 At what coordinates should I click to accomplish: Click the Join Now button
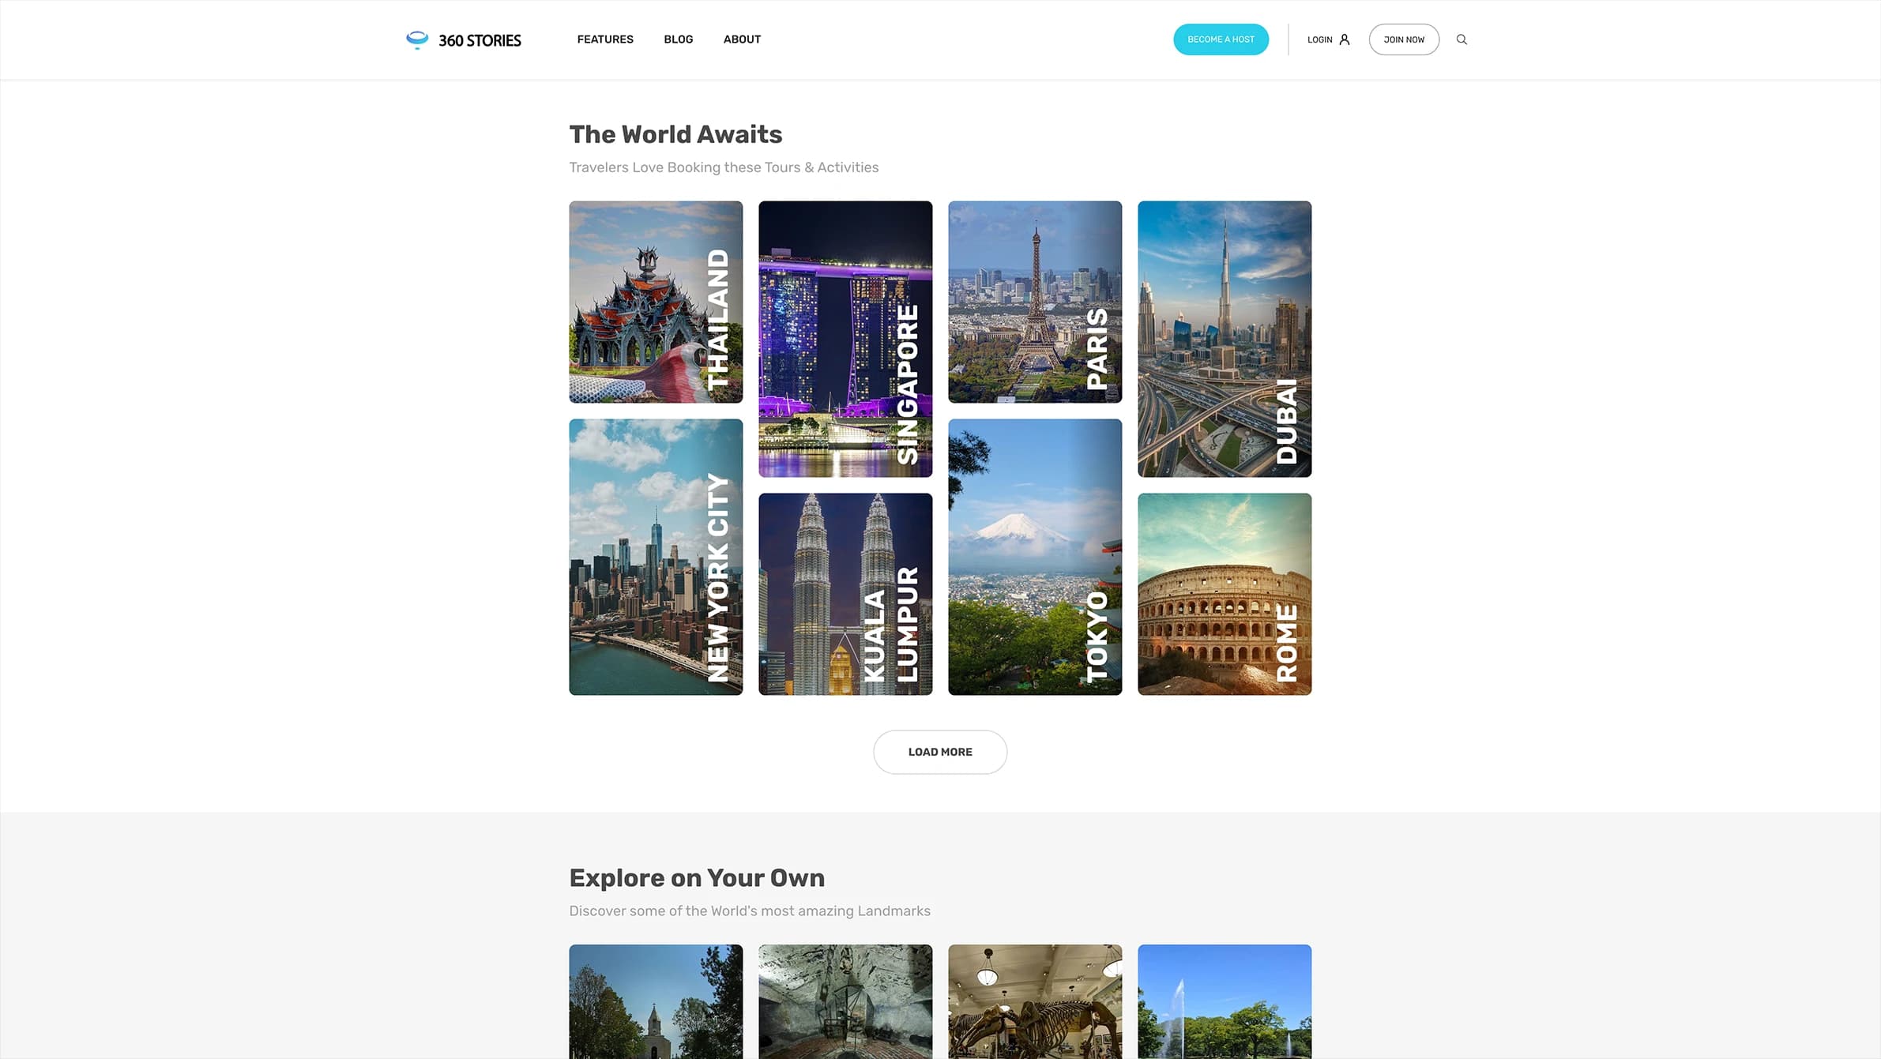coord(1404,39)
